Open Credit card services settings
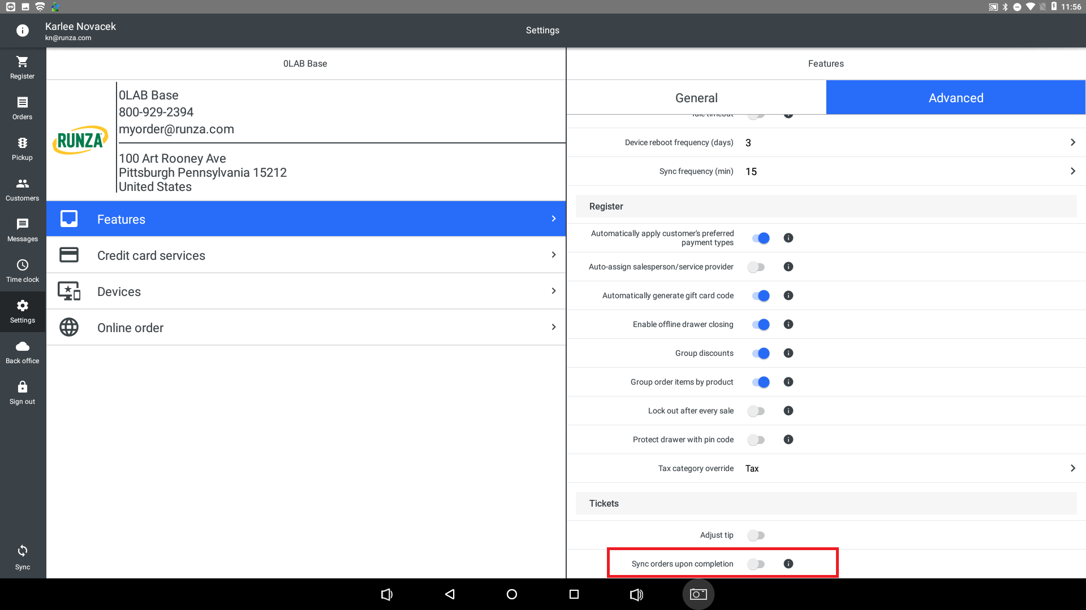This screenshot has width=1086, height=610. tap(305, 255)
